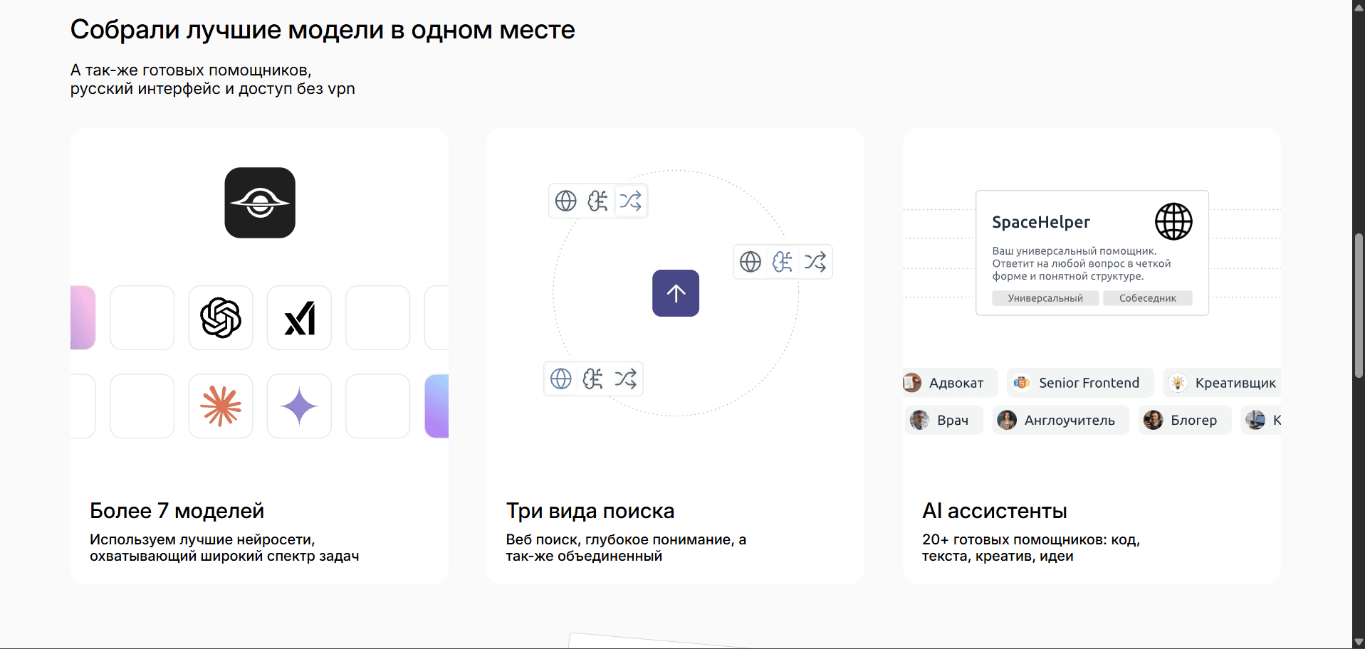Toggle the highlighted blue shuffle combined-search icon
1365x649 pixels.
pos(630,201)
